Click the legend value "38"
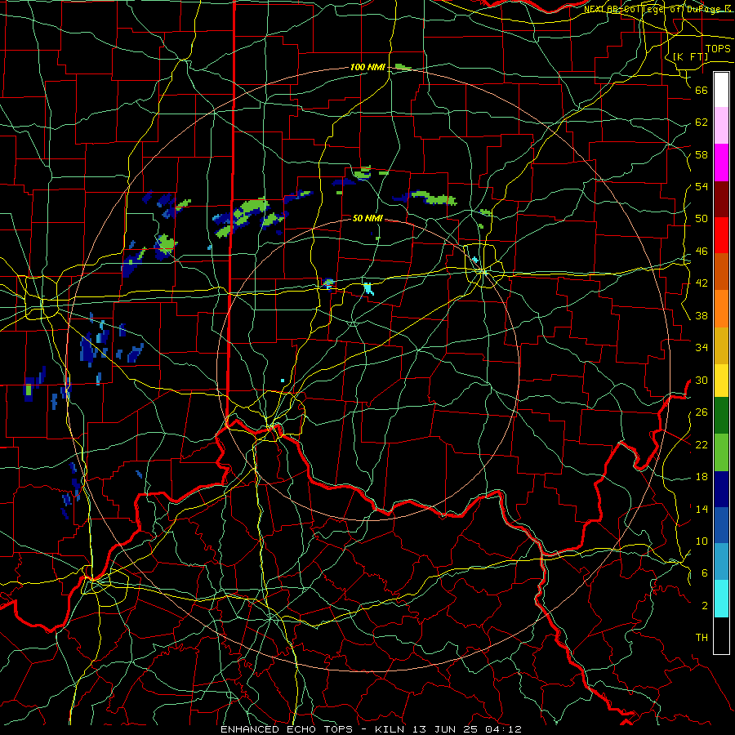Image resolution: width=735 pixels, height=735 pixels. click(702, 315)
